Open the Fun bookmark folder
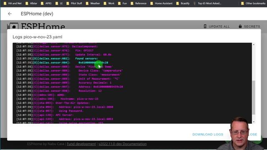This screenshot has width=267, height=150. [x=122, y=3]
